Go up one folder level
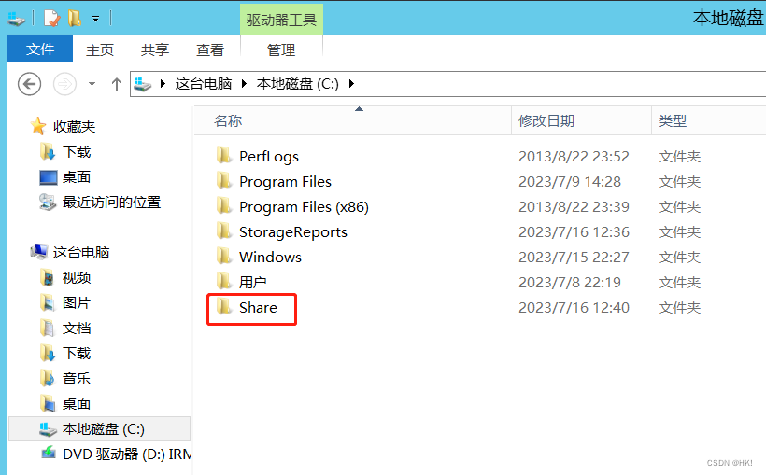The width and height of the screenshot is (766, 475). pyautogui.click(x=117, y=84)
